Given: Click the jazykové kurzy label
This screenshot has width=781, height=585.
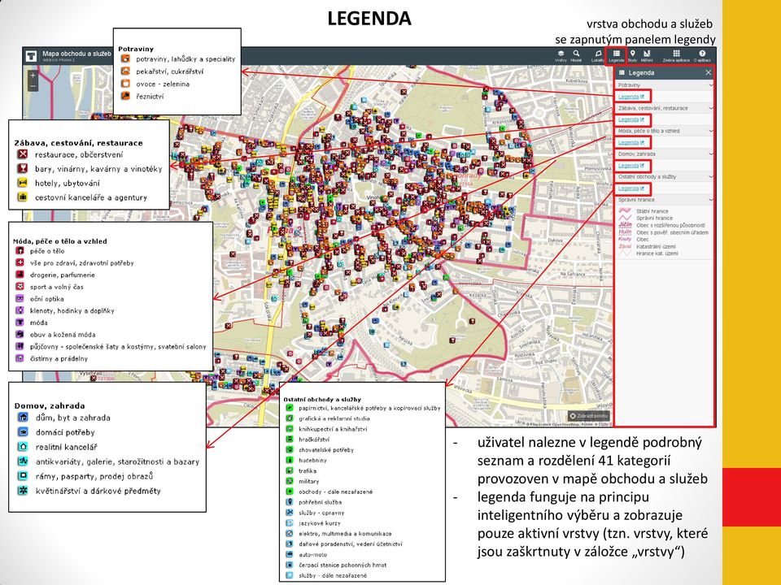Looking at the screenshot, I should click(319, 522).
